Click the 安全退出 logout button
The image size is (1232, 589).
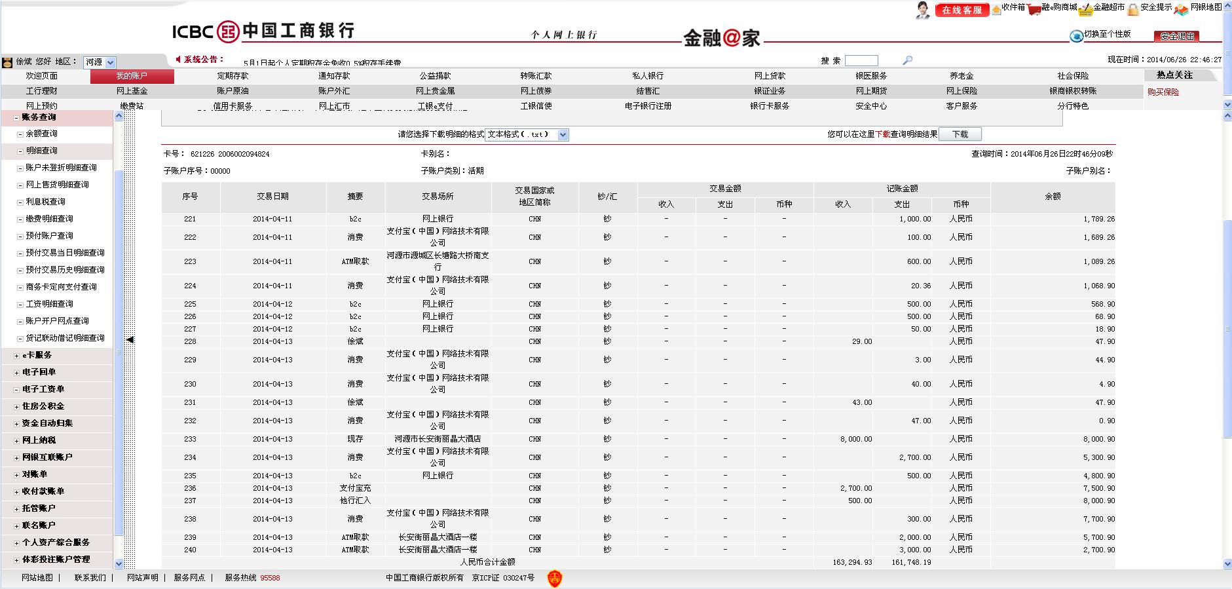pyautogui.click(x=1178, y=37)
